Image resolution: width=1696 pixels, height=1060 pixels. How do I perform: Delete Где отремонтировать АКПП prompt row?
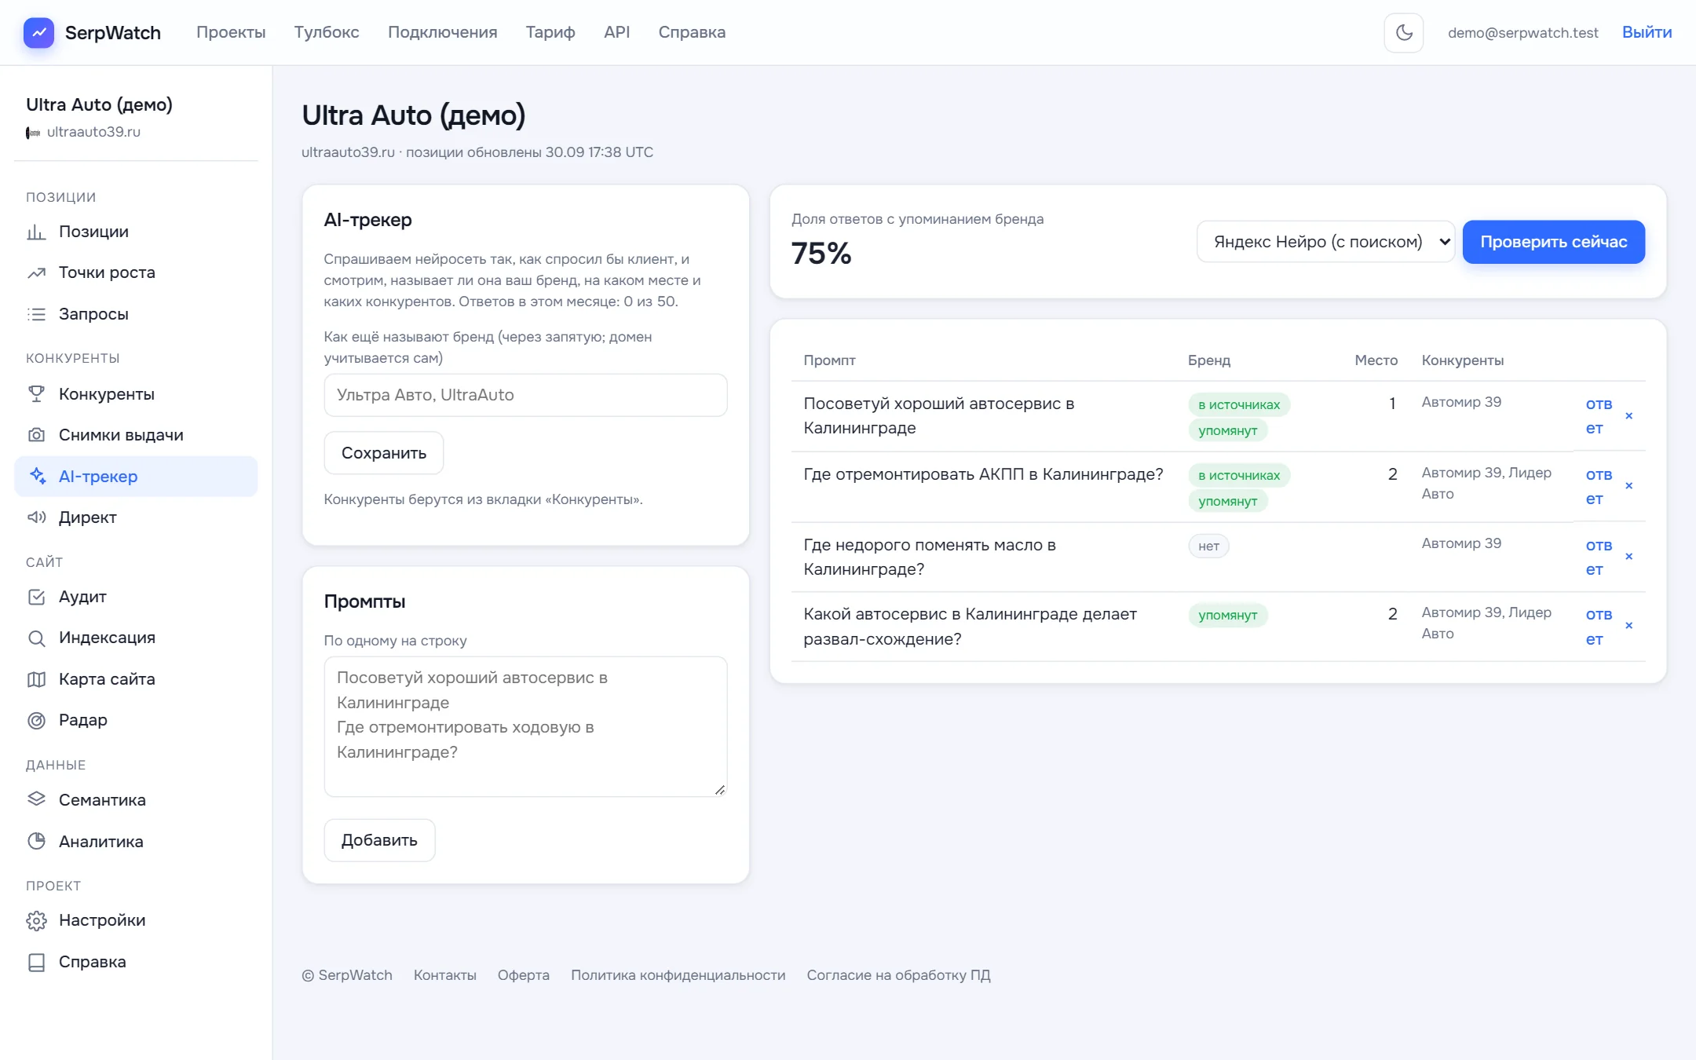[x=1629, y=486]
